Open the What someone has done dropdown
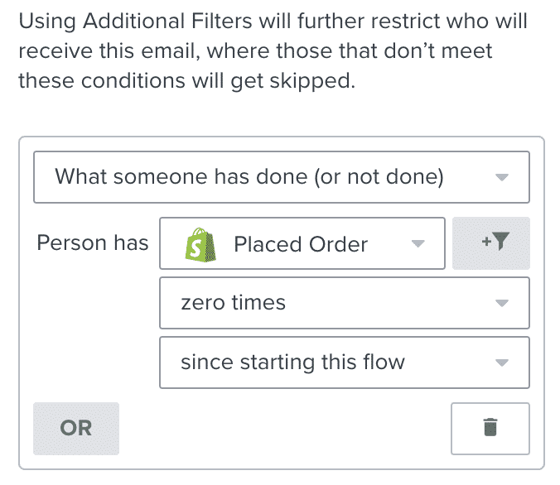This screenshot has width=560, height=485. 282,177
